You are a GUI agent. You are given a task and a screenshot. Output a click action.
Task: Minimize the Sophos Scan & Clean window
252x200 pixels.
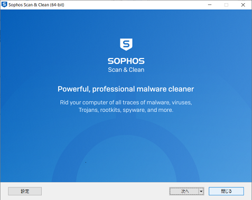210,5
